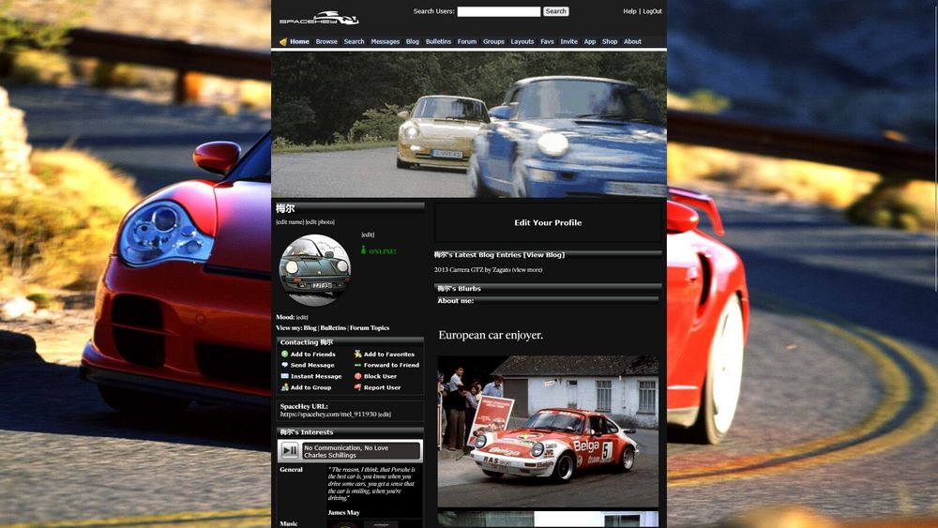Image resolution: width=938 pixels, height=528 pixels.
Task: Click the Add to Group link
Action: (x=310, y=387)
